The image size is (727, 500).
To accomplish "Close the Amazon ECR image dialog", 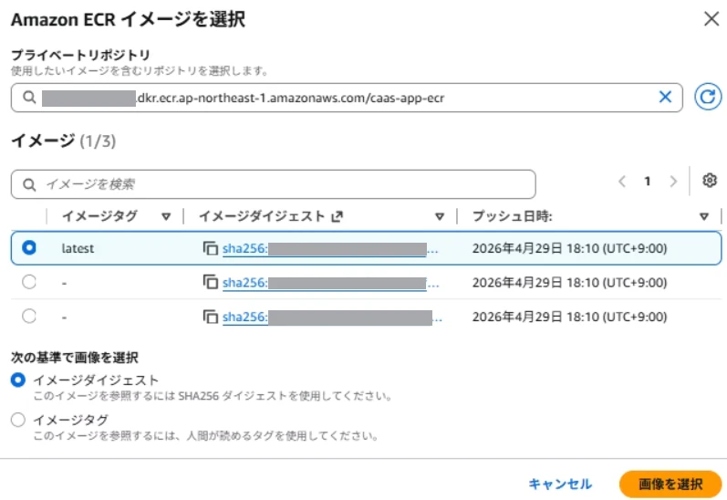I will coord(711,19).
